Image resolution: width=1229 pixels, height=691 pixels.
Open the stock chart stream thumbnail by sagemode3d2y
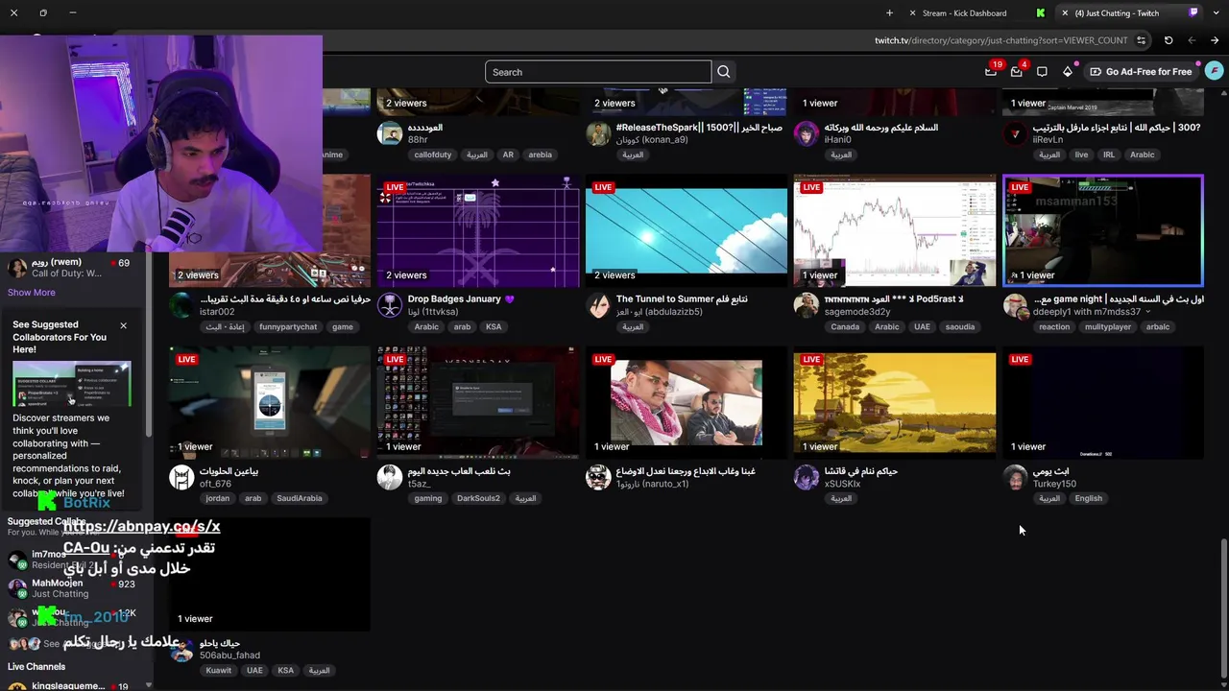pyautogui.click(x=895, y=230)
